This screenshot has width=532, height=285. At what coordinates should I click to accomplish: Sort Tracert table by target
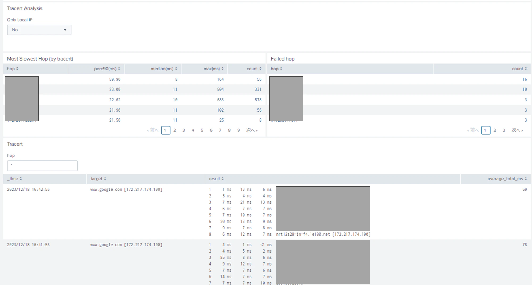point(98,179)
